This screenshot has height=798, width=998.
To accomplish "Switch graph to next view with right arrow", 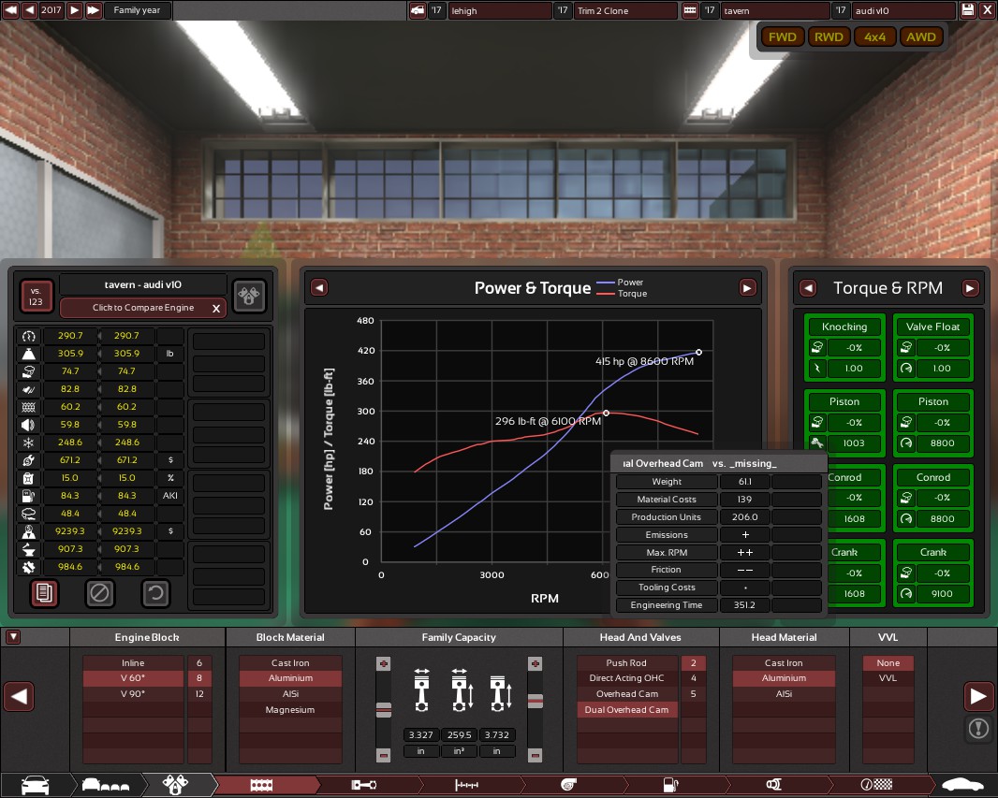I will pos(747,288).
